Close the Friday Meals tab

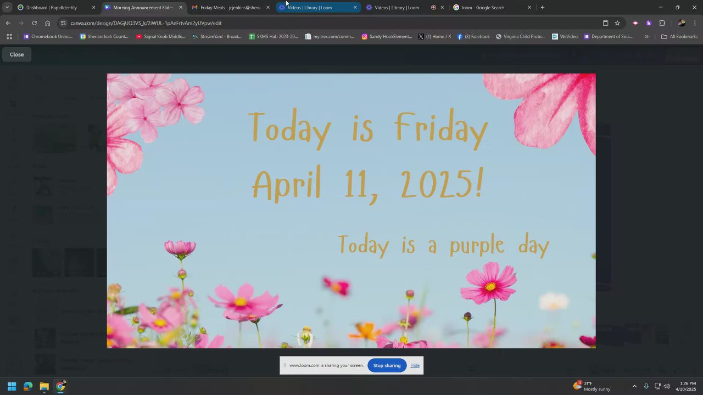[267, 8]
